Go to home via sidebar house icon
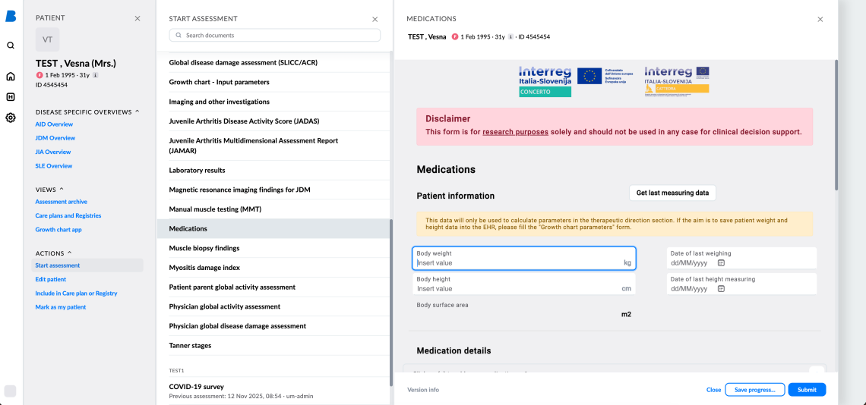866x405 pixels. tap(11, 76)
